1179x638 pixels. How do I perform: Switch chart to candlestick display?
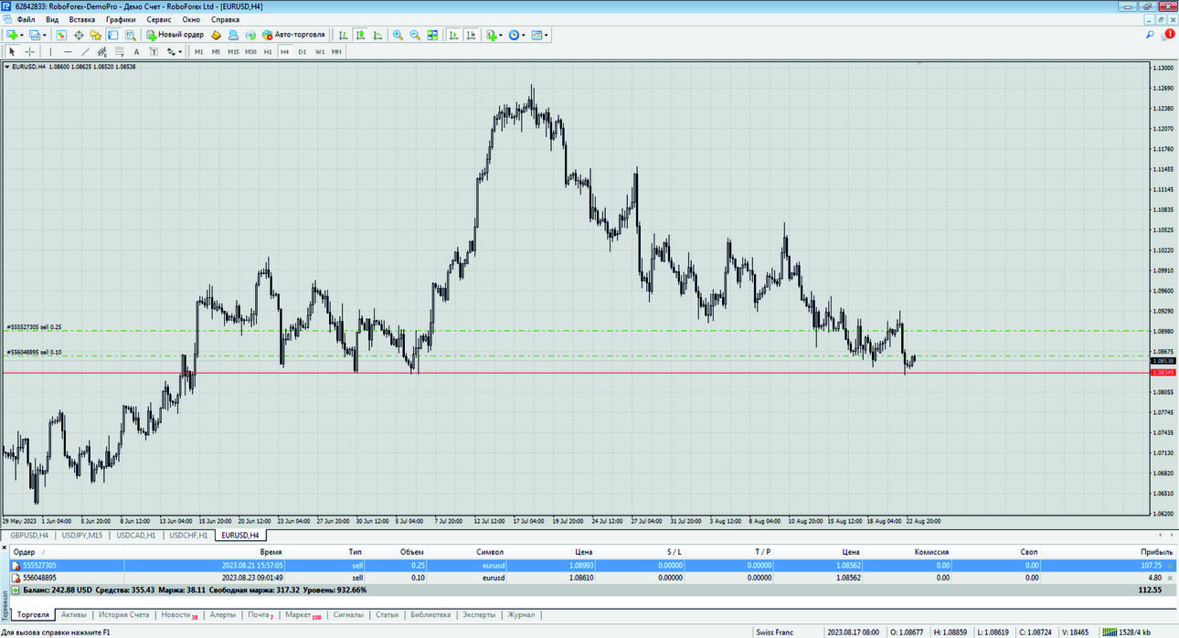point(360,35)
